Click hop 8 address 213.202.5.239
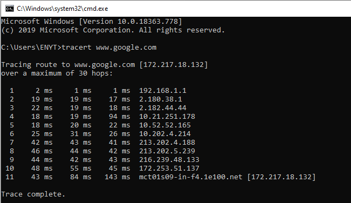 [167, 151]
